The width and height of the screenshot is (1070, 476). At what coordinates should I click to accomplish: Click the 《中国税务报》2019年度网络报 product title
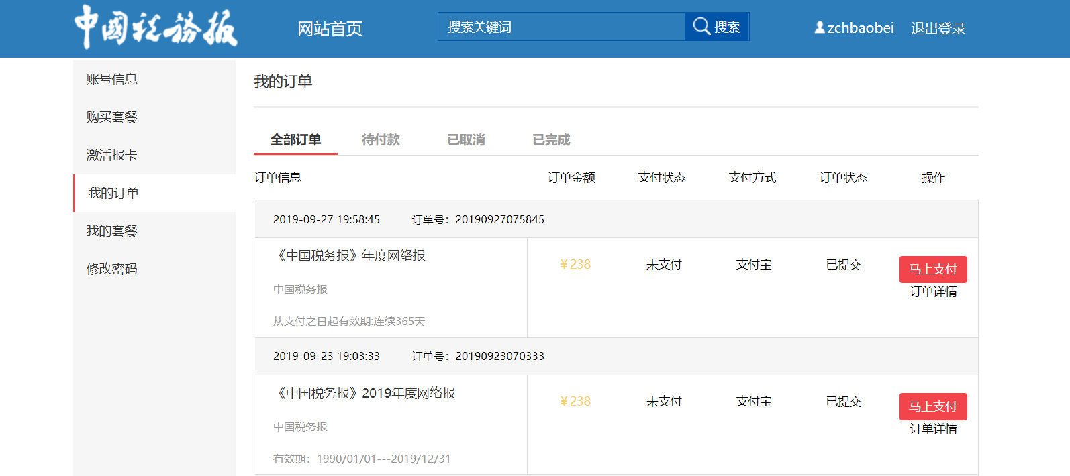click(364, 393)
